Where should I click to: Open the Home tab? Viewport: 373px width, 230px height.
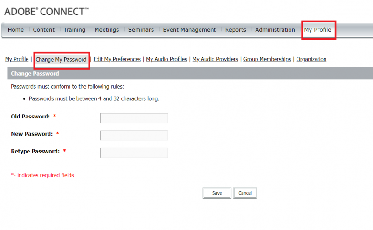(x=16, y=30)
